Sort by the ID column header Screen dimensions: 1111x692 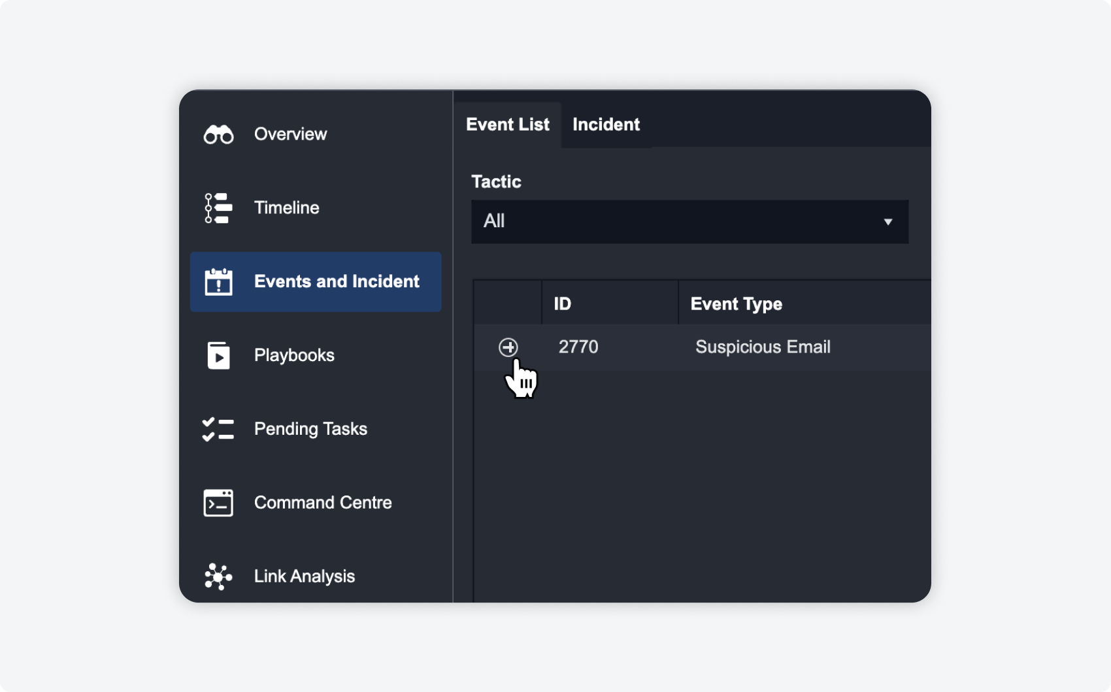point(563,304)
